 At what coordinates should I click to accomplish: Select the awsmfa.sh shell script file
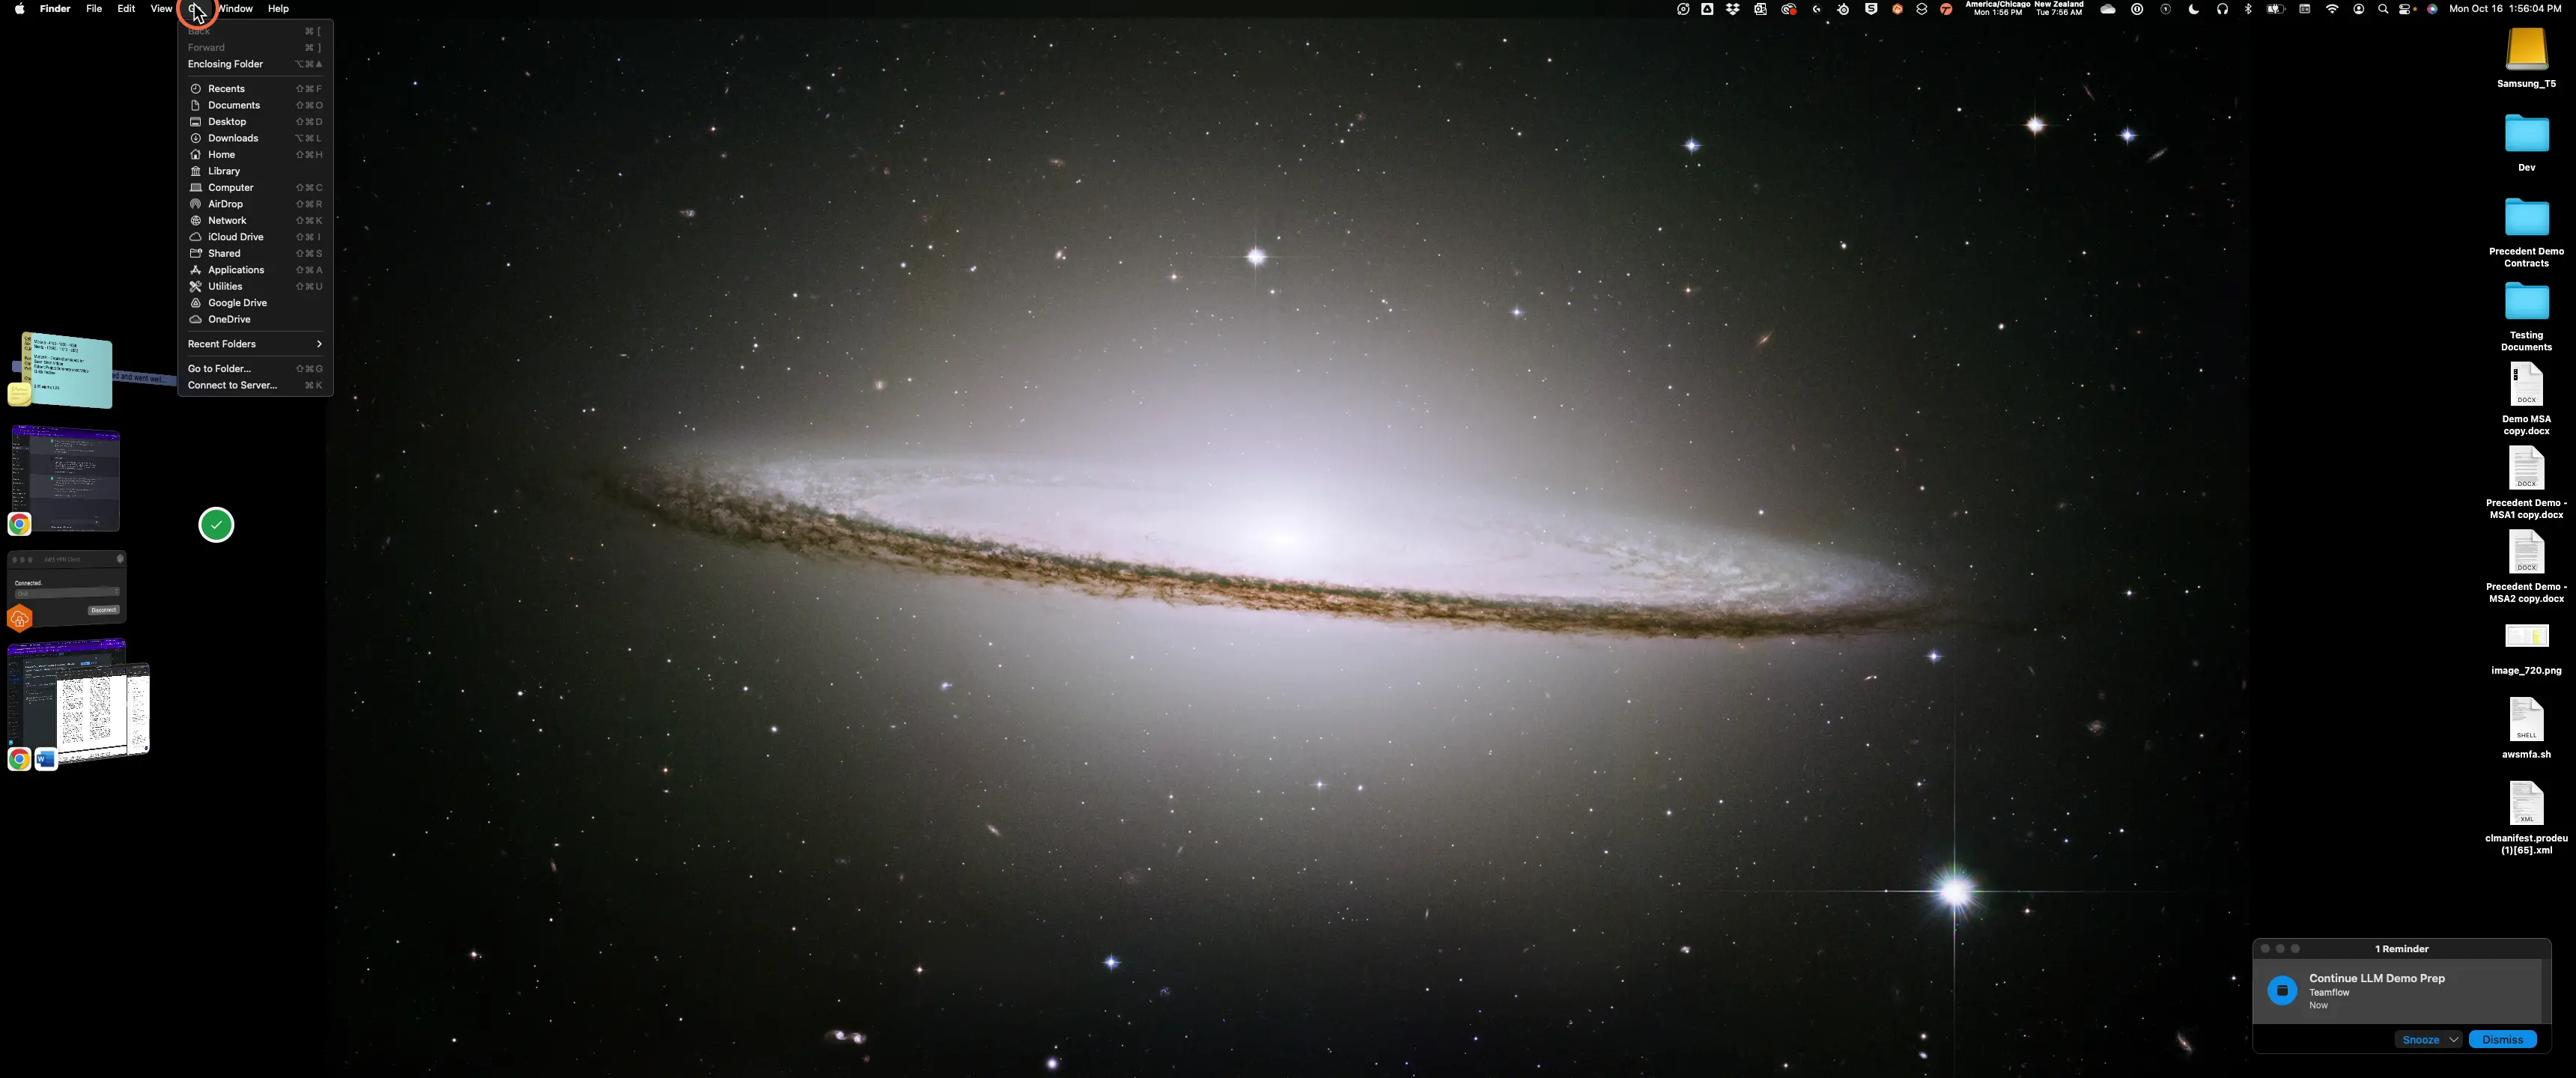pos(2526,720)
